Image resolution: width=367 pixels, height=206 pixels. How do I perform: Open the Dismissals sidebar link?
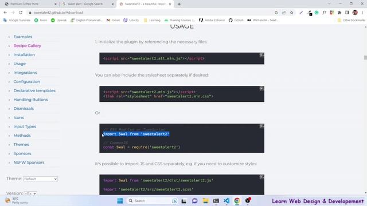[x=24, y=109]
